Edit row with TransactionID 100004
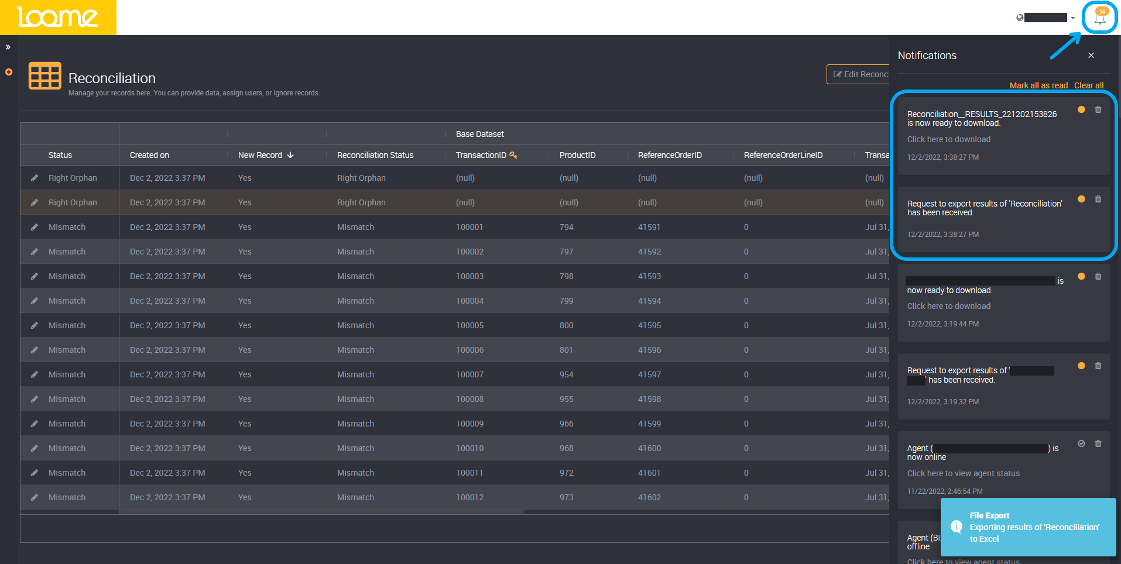The width and height of the screenshot is (1121, 564). (x=35, y=301)
